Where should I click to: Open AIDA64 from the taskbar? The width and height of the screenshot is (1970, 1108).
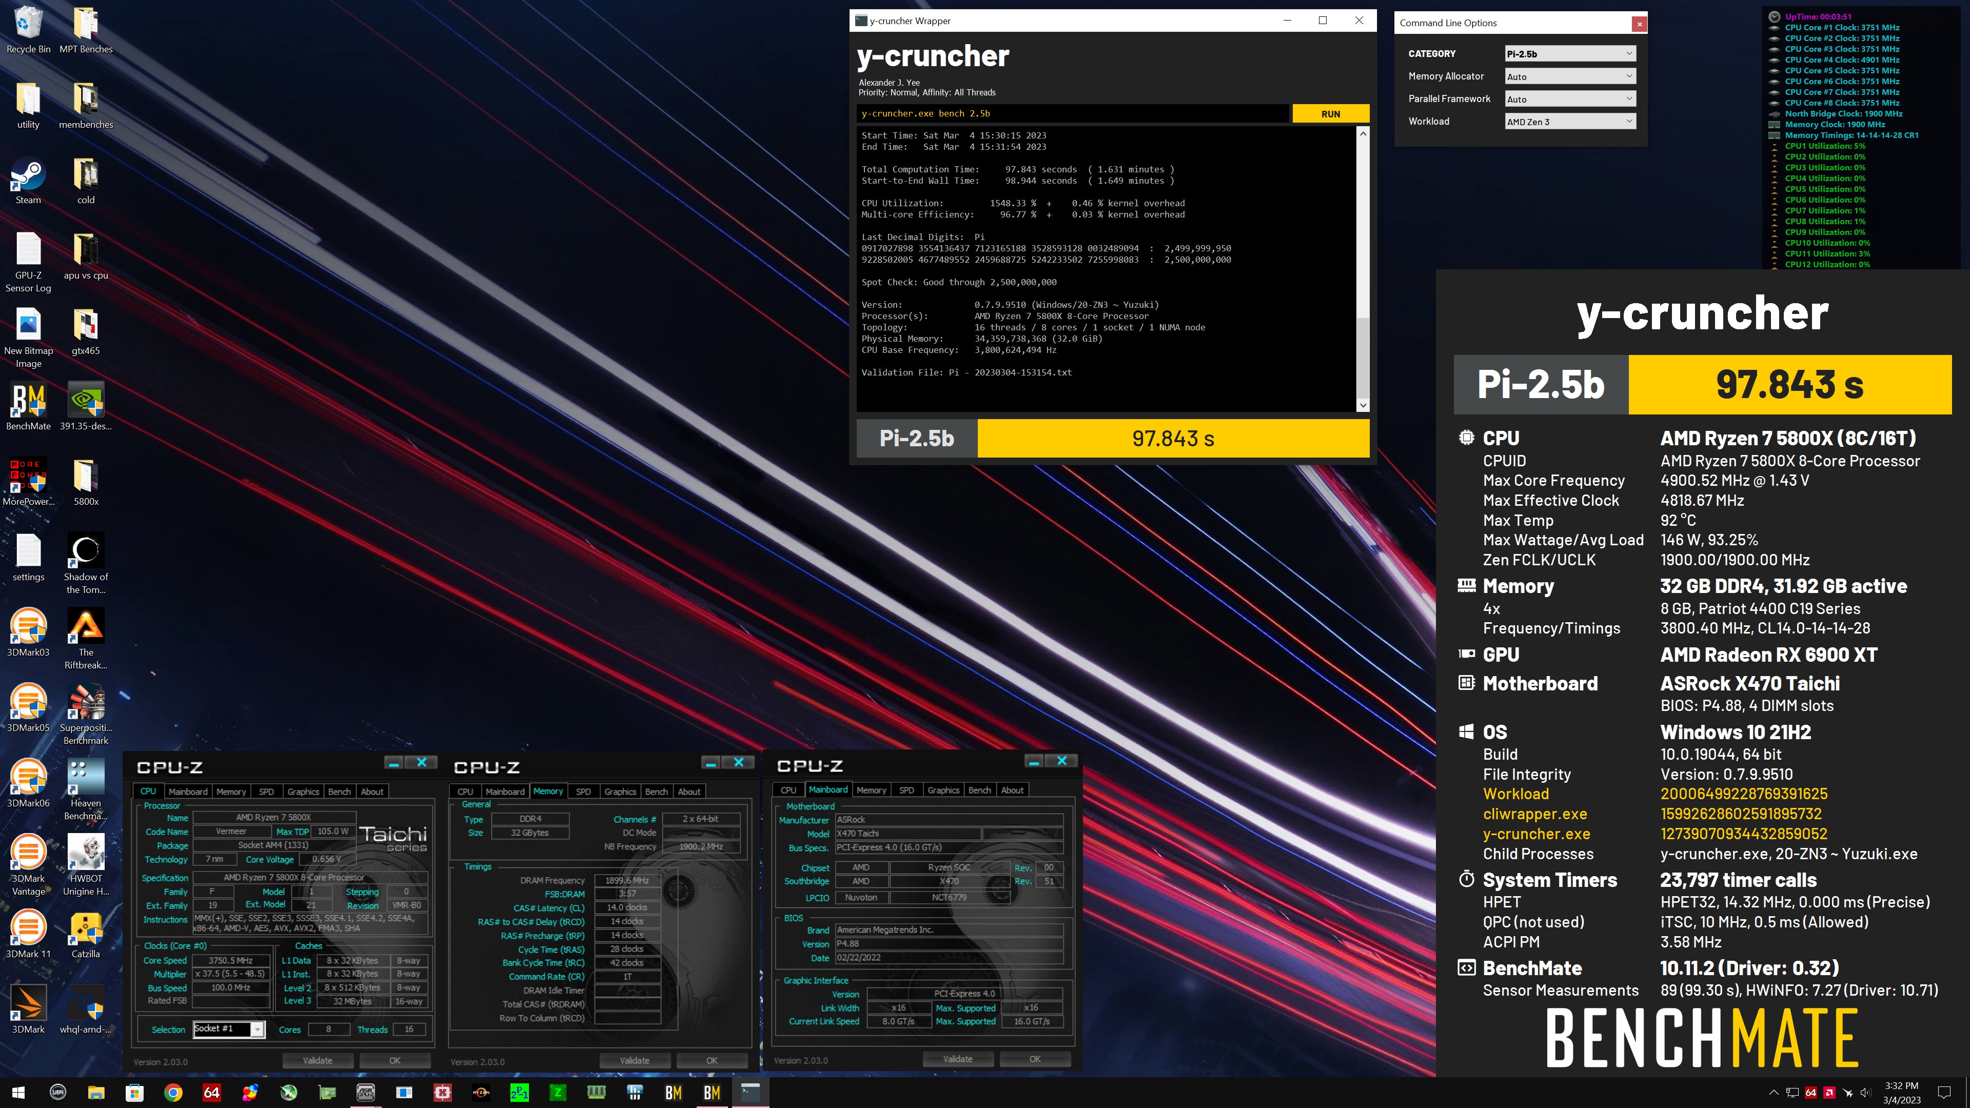[212, 1093]
